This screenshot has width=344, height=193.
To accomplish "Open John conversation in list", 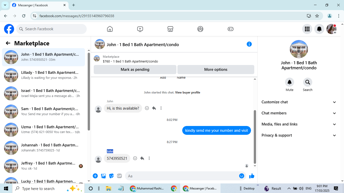I will (x=44, y=57).
